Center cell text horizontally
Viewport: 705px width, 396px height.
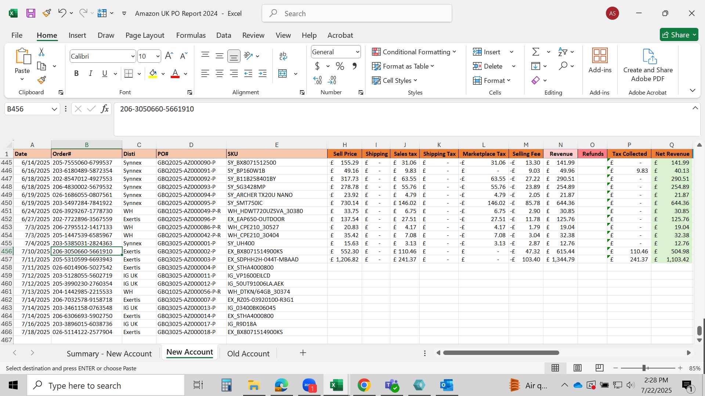tap(220, 74)
